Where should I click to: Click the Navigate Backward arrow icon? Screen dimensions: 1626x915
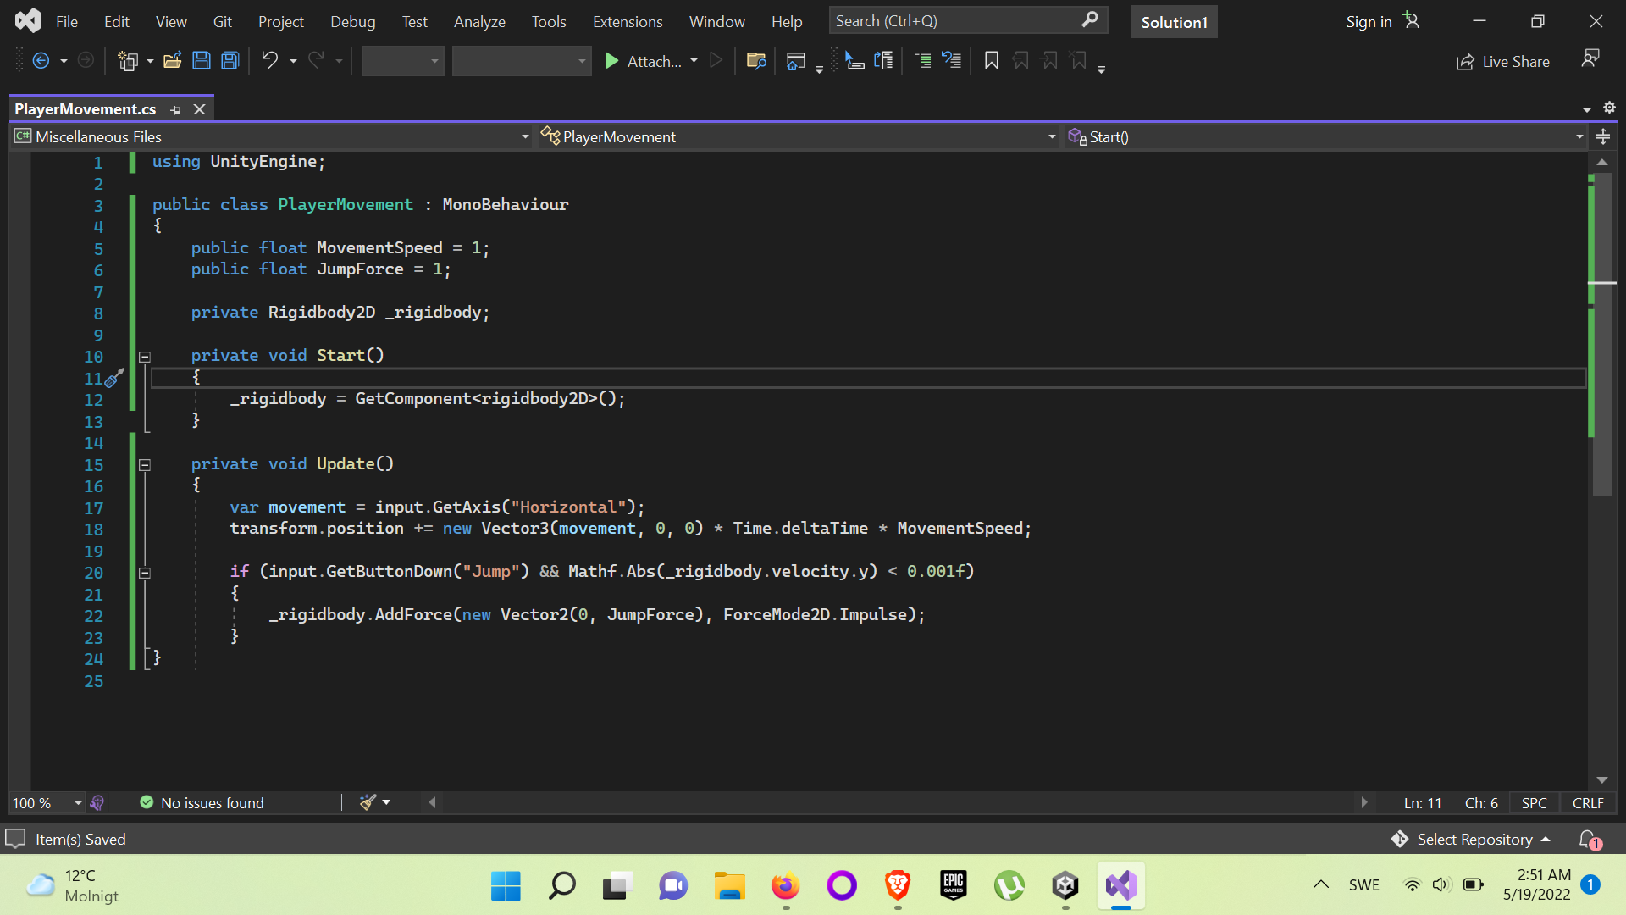pos(41,61)
